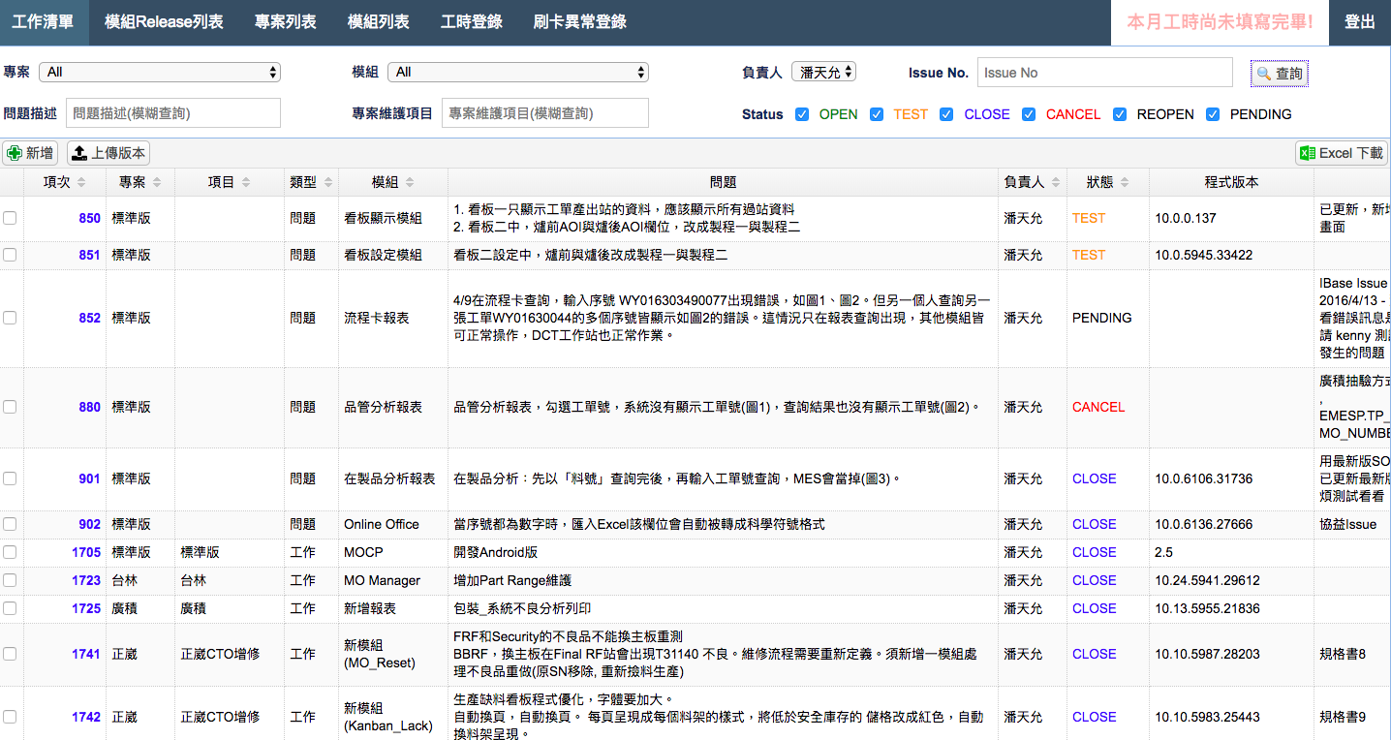Click the PENDING status in row 852
The image size is (1391, 740).
tap(1102, 318)
